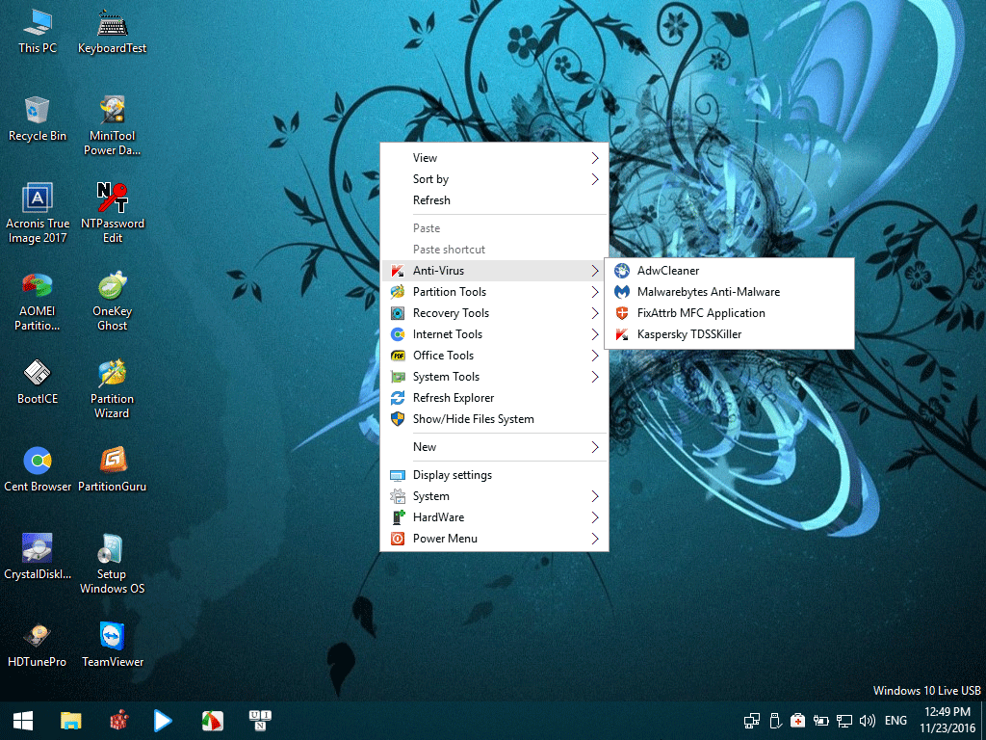
Task: Select the Cent Browser desktop icon
Action: coord(38,469)
